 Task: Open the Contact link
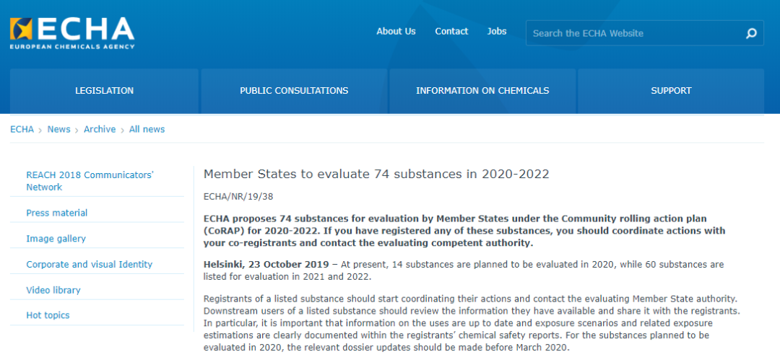[x=451, y=31]
